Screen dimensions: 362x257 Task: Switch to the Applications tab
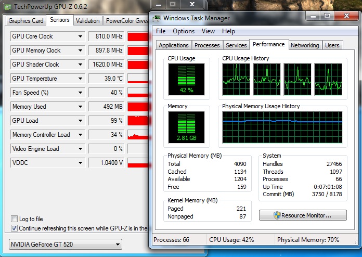pos(174,45)
